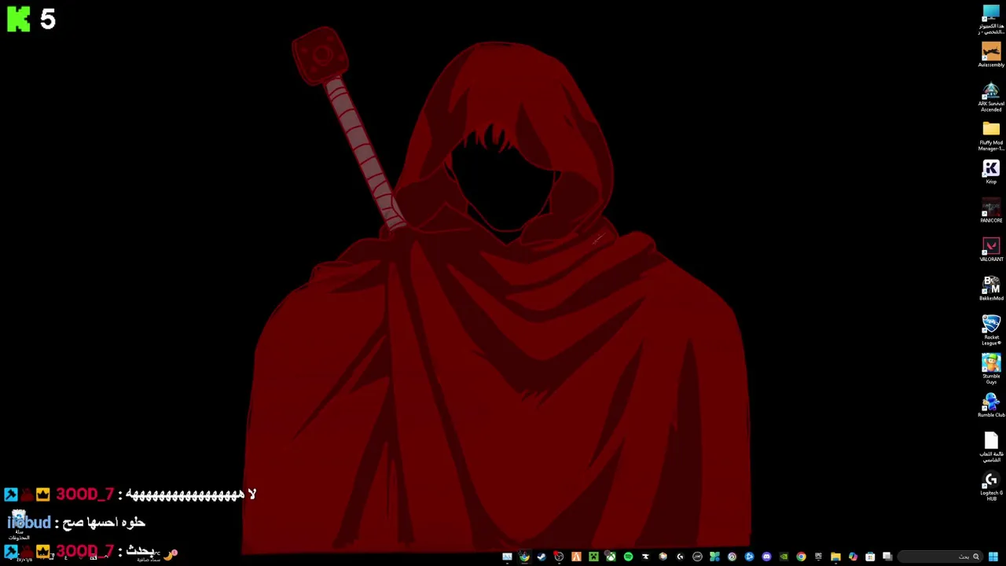
Task: Launch ARK Survival Ascended shortcut
Action: [990, 97]
